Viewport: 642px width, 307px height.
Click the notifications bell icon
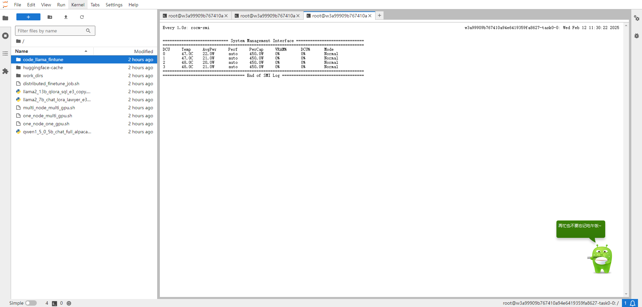[633, 303]
